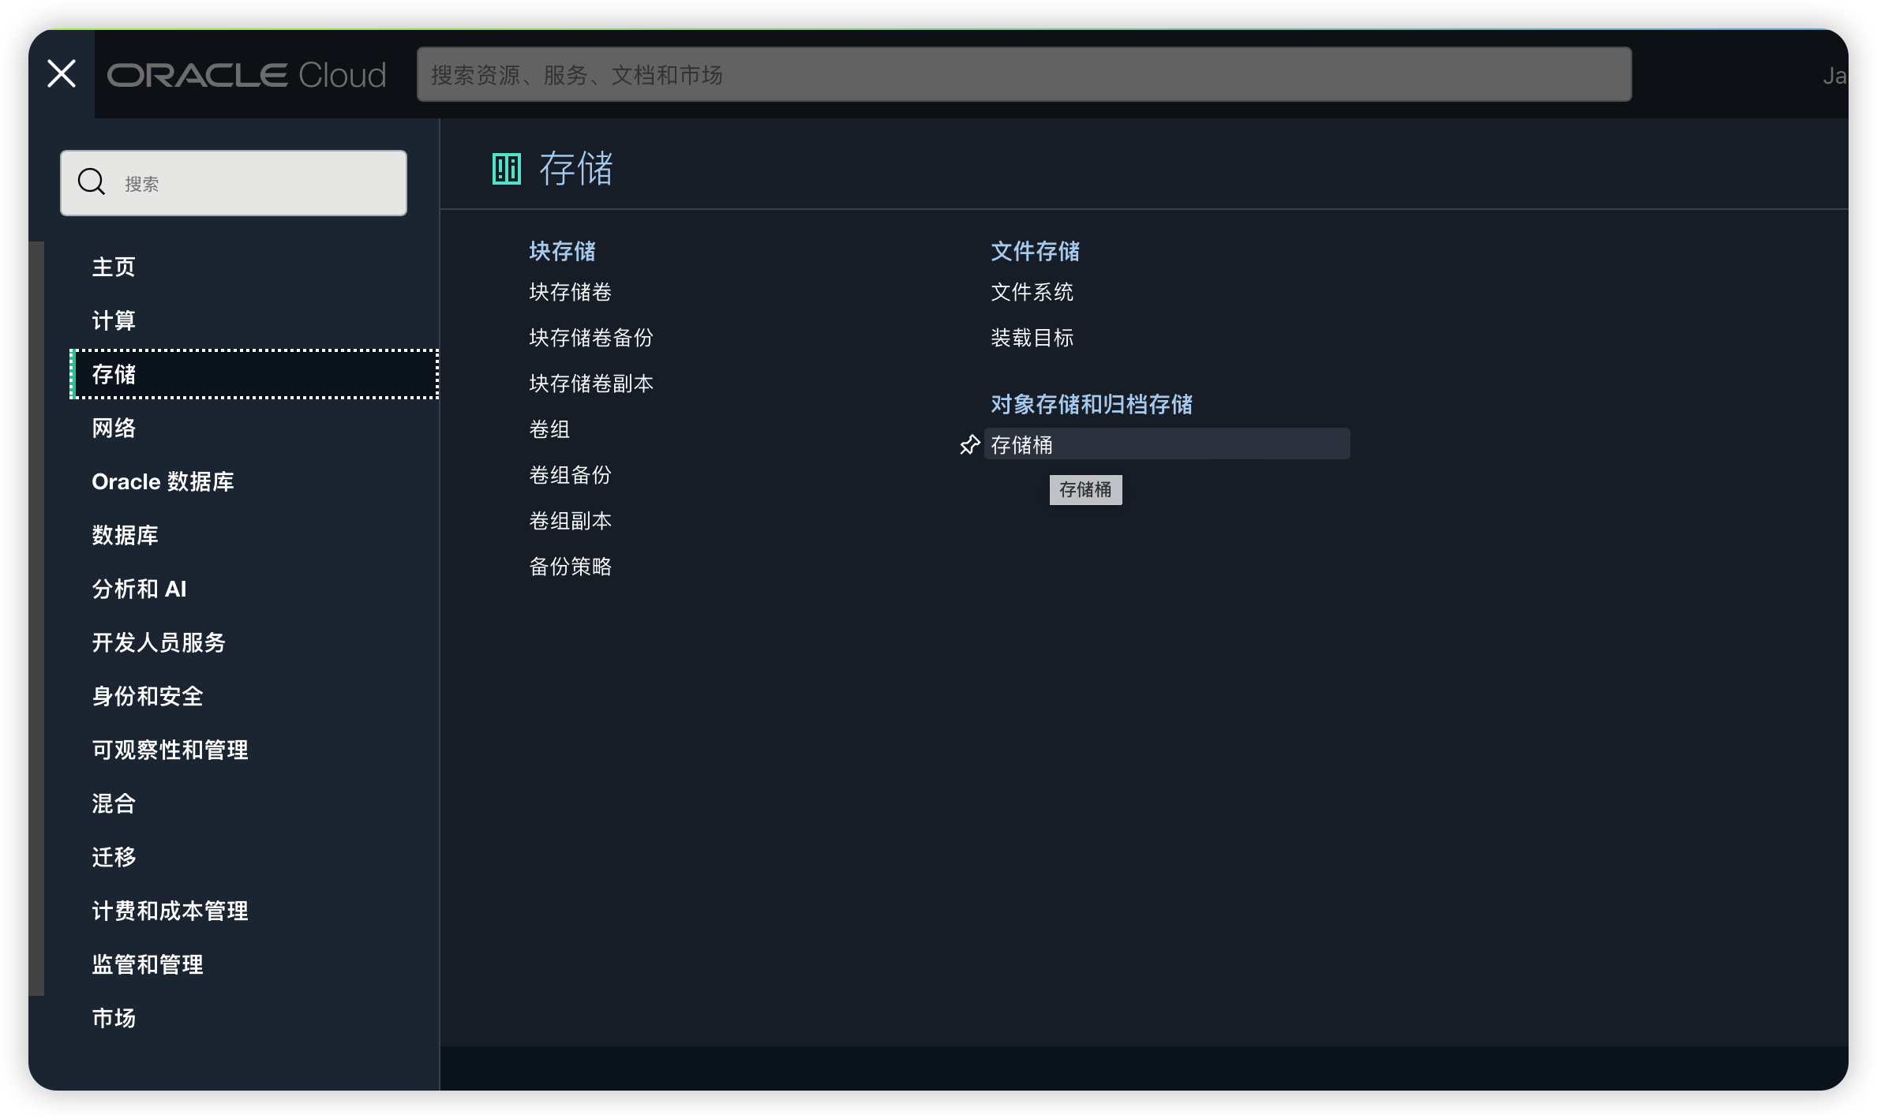Open 卷组副本

click(x=571, y=520)
